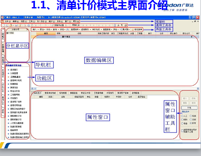The height and width of the screenshot is (156, 201).
Task: Click the scissors cut toolbar icon
Action: click(x=25, y=25)
